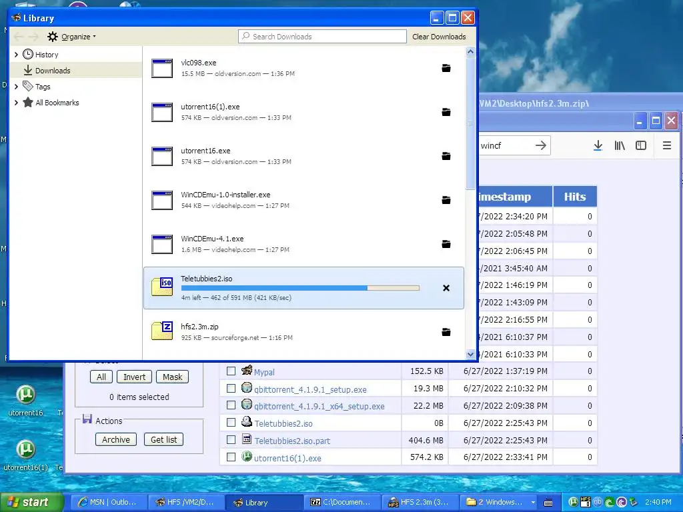
Task: Click the Library downloads list scrollbar thumb
Action: [x=470, y=123]
